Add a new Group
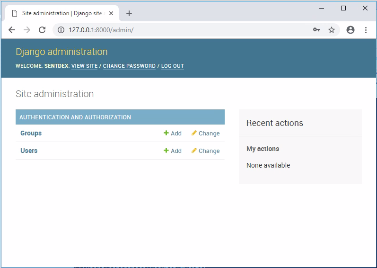 coord(173,134)
